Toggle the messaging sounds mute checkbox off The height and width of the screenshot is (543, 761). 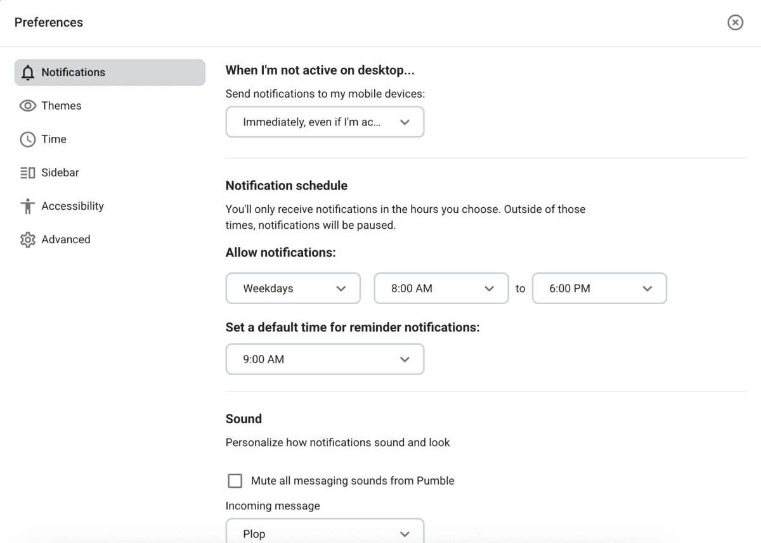[235, 480]
